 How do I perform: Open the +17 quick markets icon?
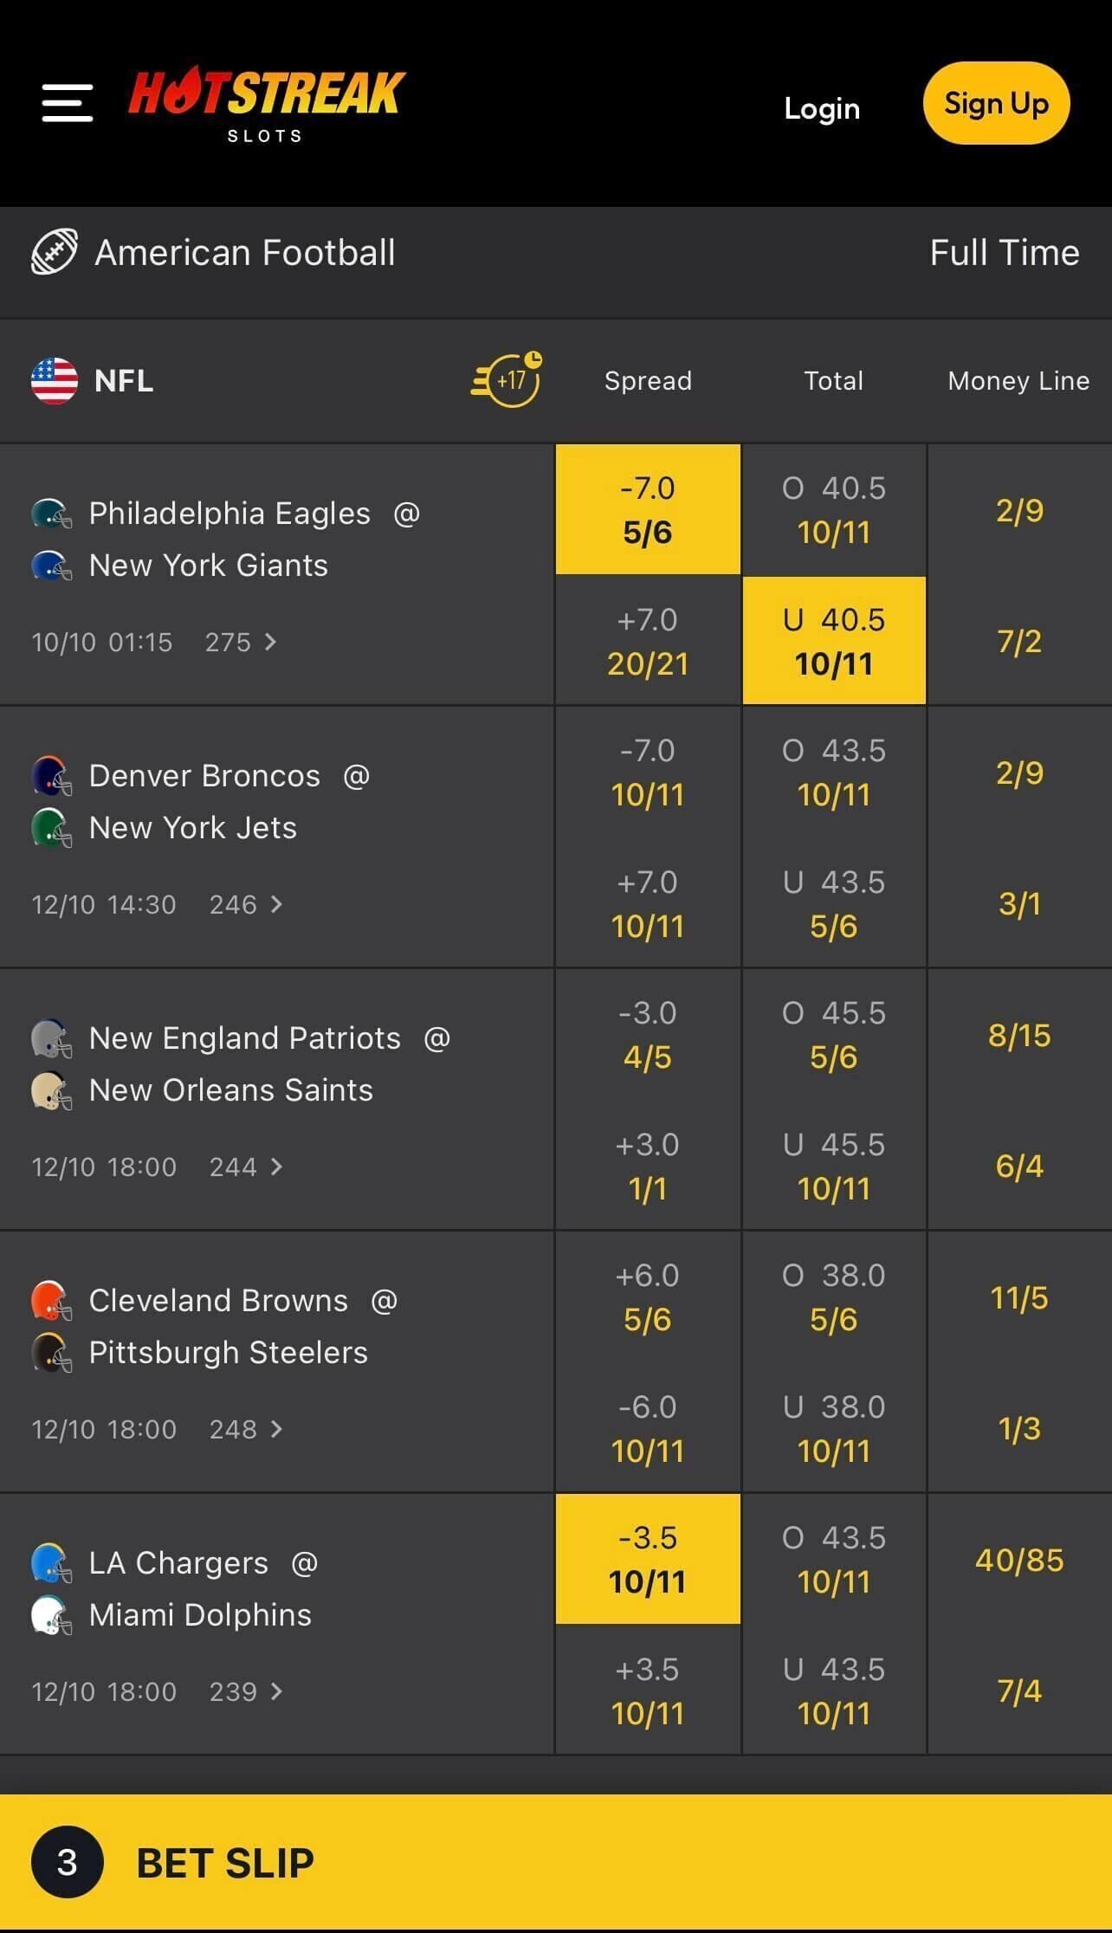[508, 380]
